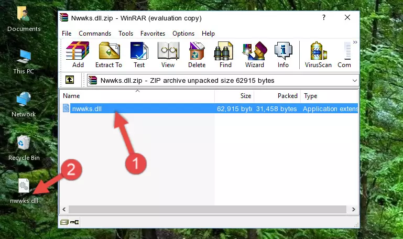
Task: Sort by the Packed column header
Action: pos(277,96)
